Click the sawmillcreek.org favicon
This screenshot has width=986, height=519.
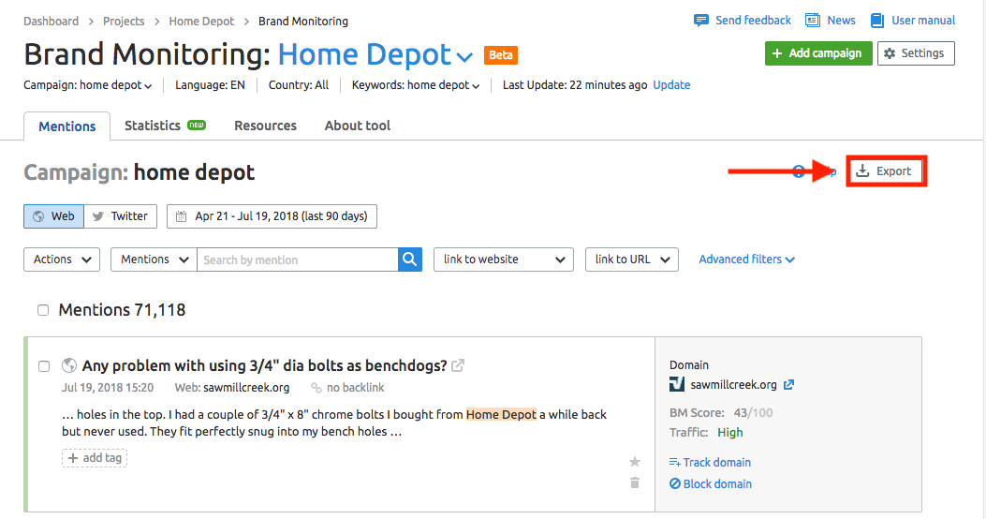pos(677,384)
